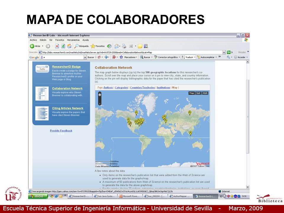
Task: Open Búsqueda magnifier search
Action: coord(81,46)
